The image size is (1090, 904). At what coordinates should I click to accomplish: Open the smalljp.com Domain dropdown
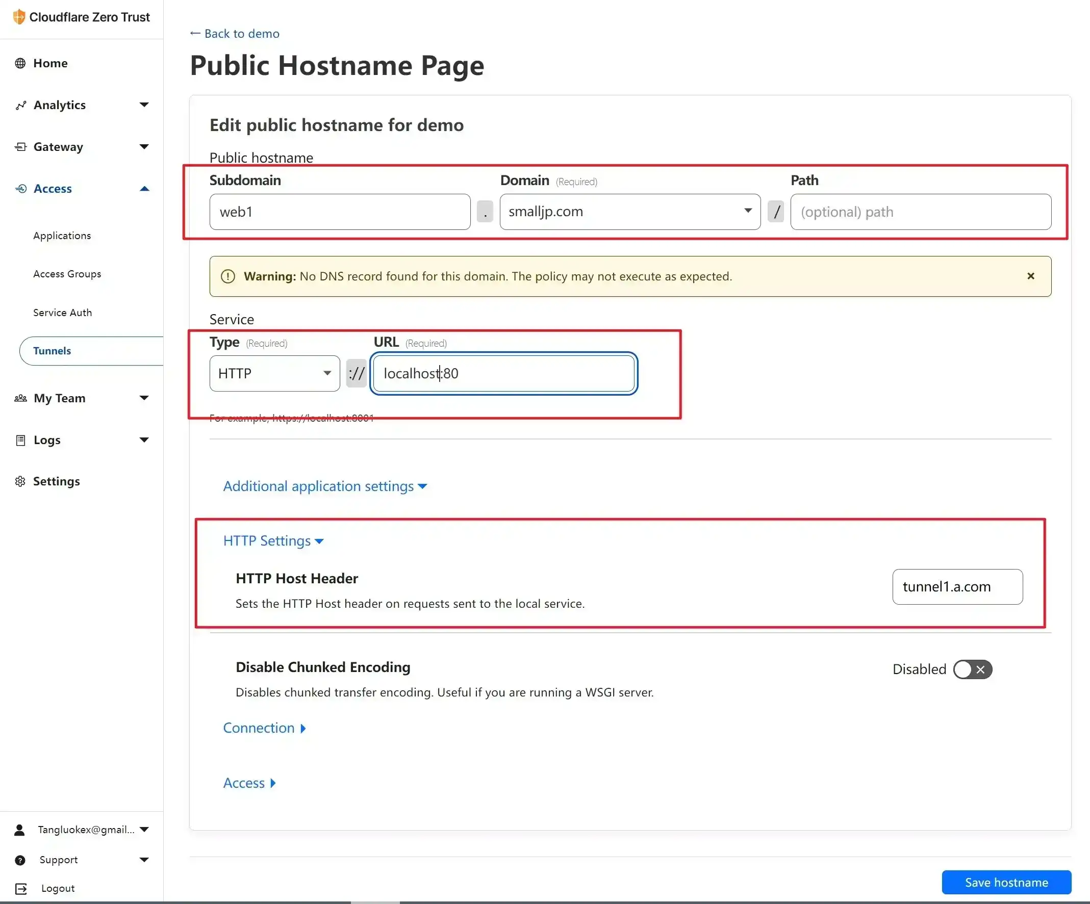630,212
